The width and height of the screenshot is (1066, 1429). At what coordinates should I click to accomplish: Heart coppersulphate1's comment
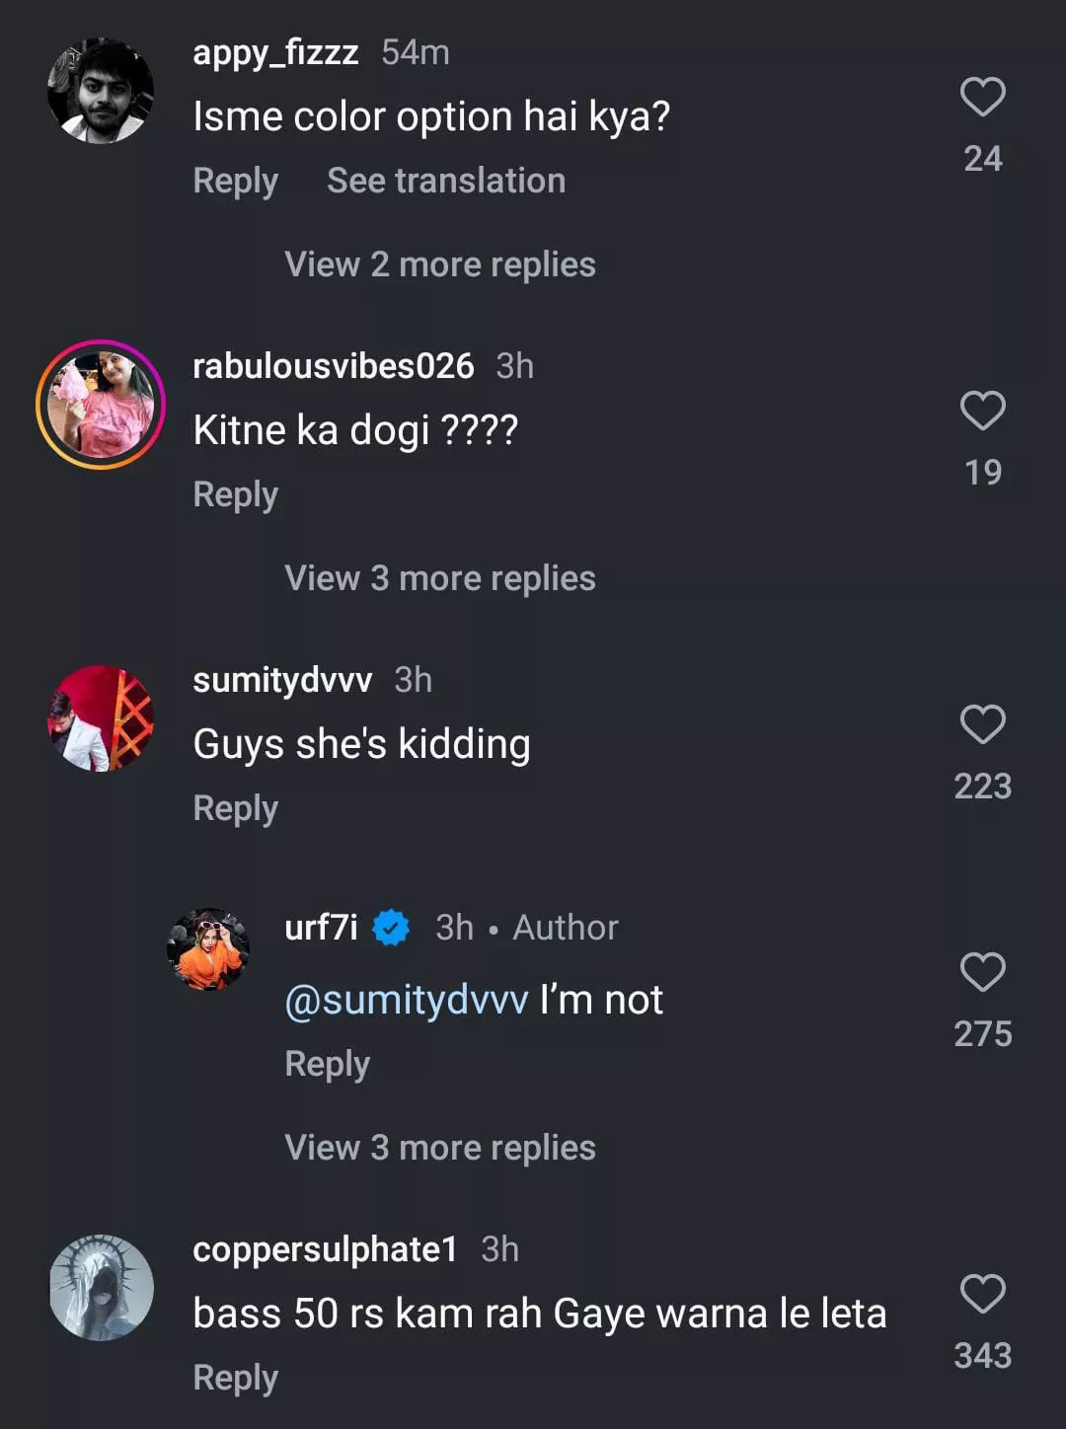982,1295
